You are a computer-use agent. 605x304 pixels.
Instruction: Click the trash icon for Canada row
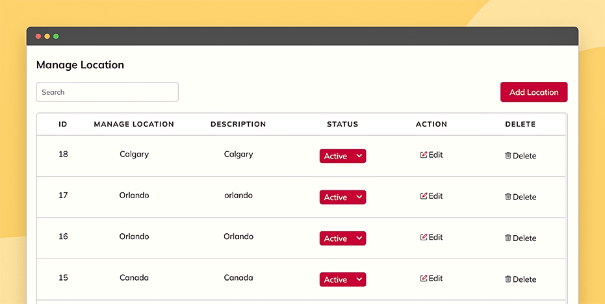click(x=508, y=279)
